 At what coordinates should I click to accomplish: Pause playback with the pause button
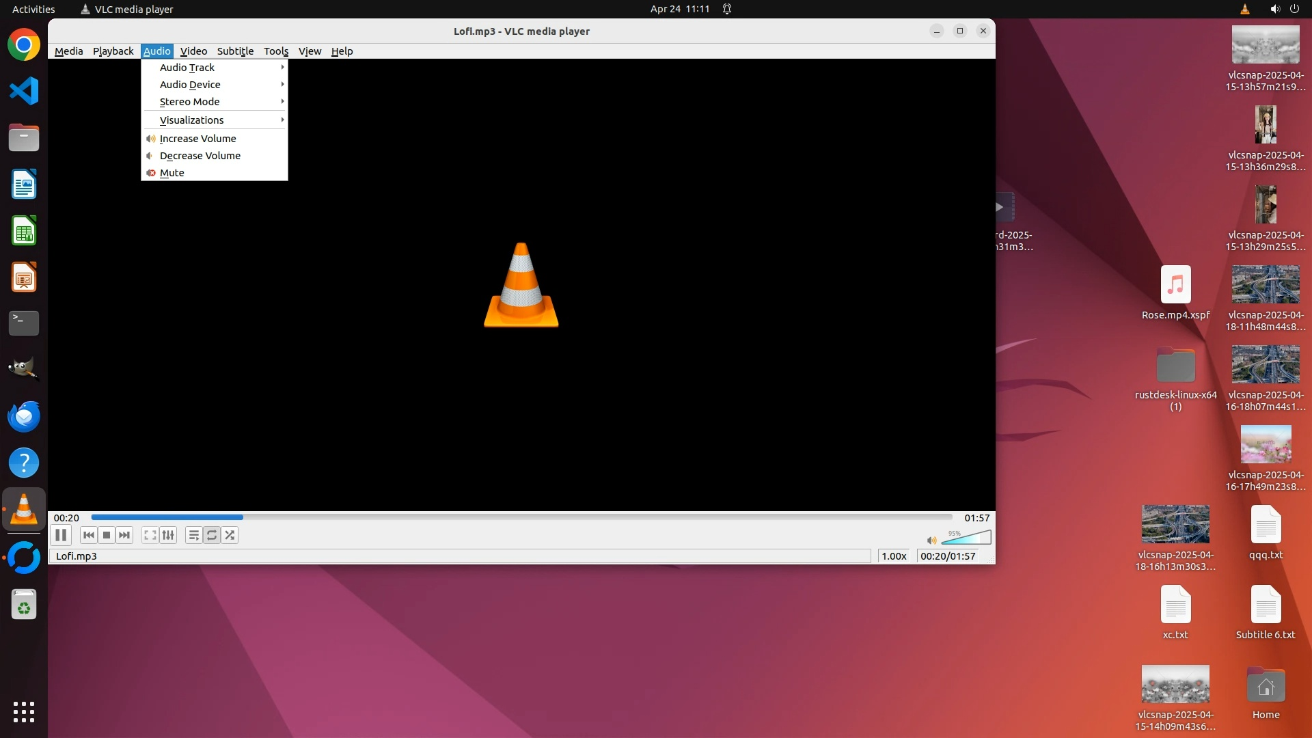pos(61,535)
